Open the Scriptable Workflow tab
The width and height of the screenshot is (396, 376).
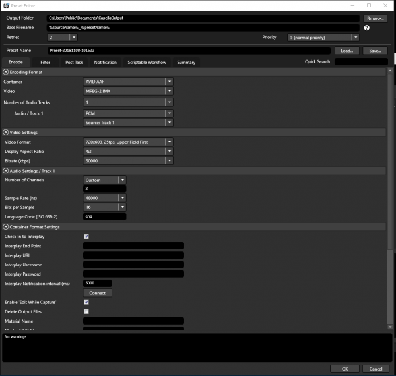click(x=147, y=62)
